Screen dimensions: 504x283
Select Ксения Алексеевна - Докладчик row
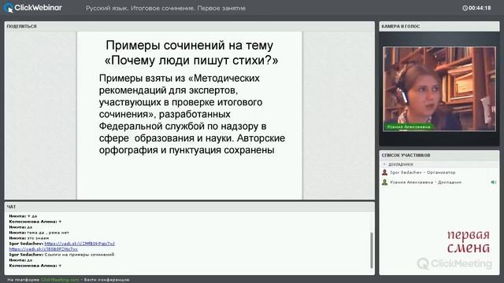coord(439,182)
